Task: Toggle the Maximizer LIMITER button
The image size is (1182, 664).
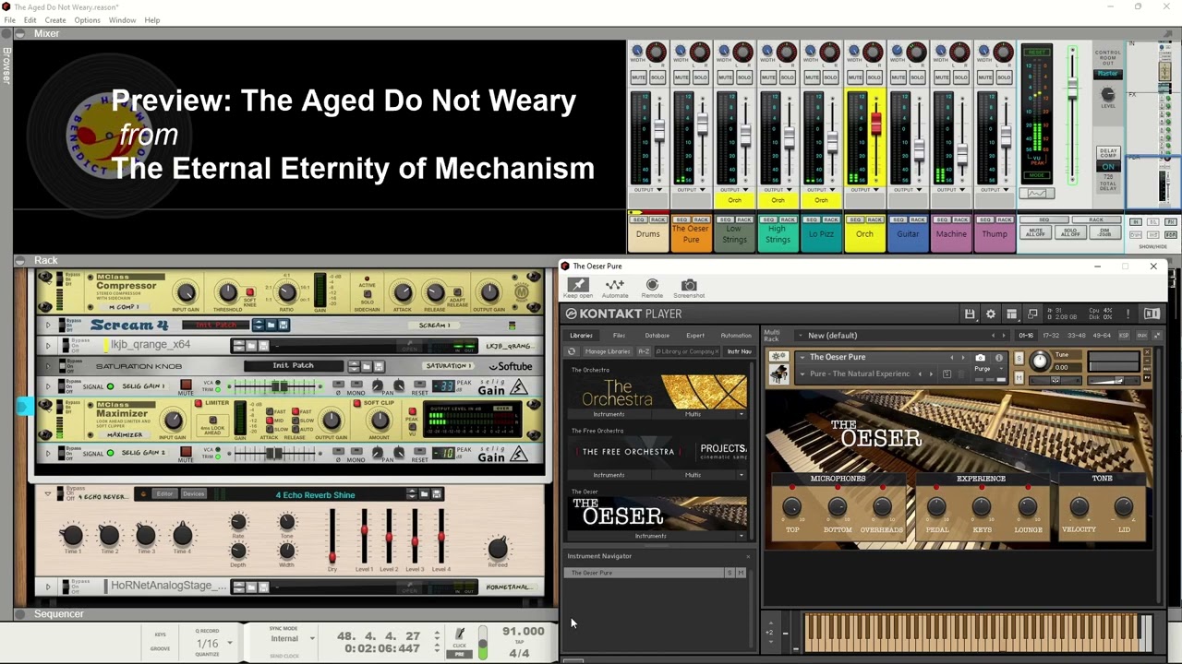Action: 197,403
